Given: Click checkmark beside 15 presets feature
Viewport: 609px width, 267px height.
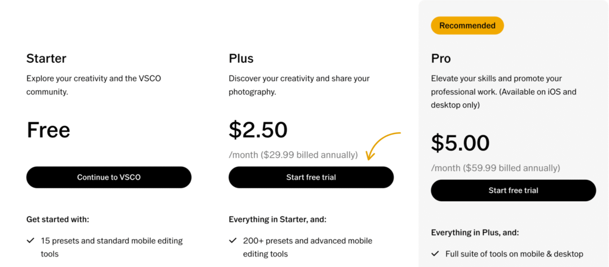Looking at the screenshot, I should 30,241.
